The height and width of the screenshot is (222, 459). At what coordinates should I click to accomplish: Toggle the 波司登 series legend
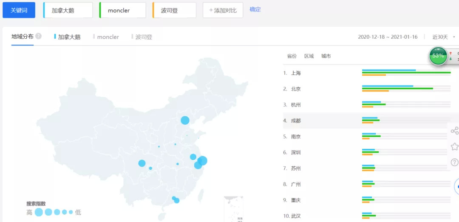(x=142, y=37)
